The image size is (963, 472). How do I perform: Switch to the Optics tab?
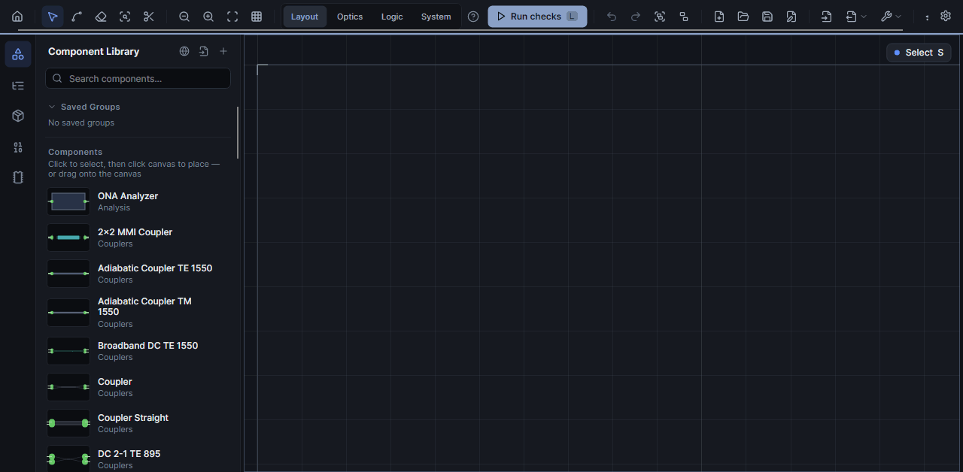pyautogui.click(x=350, y=17)
